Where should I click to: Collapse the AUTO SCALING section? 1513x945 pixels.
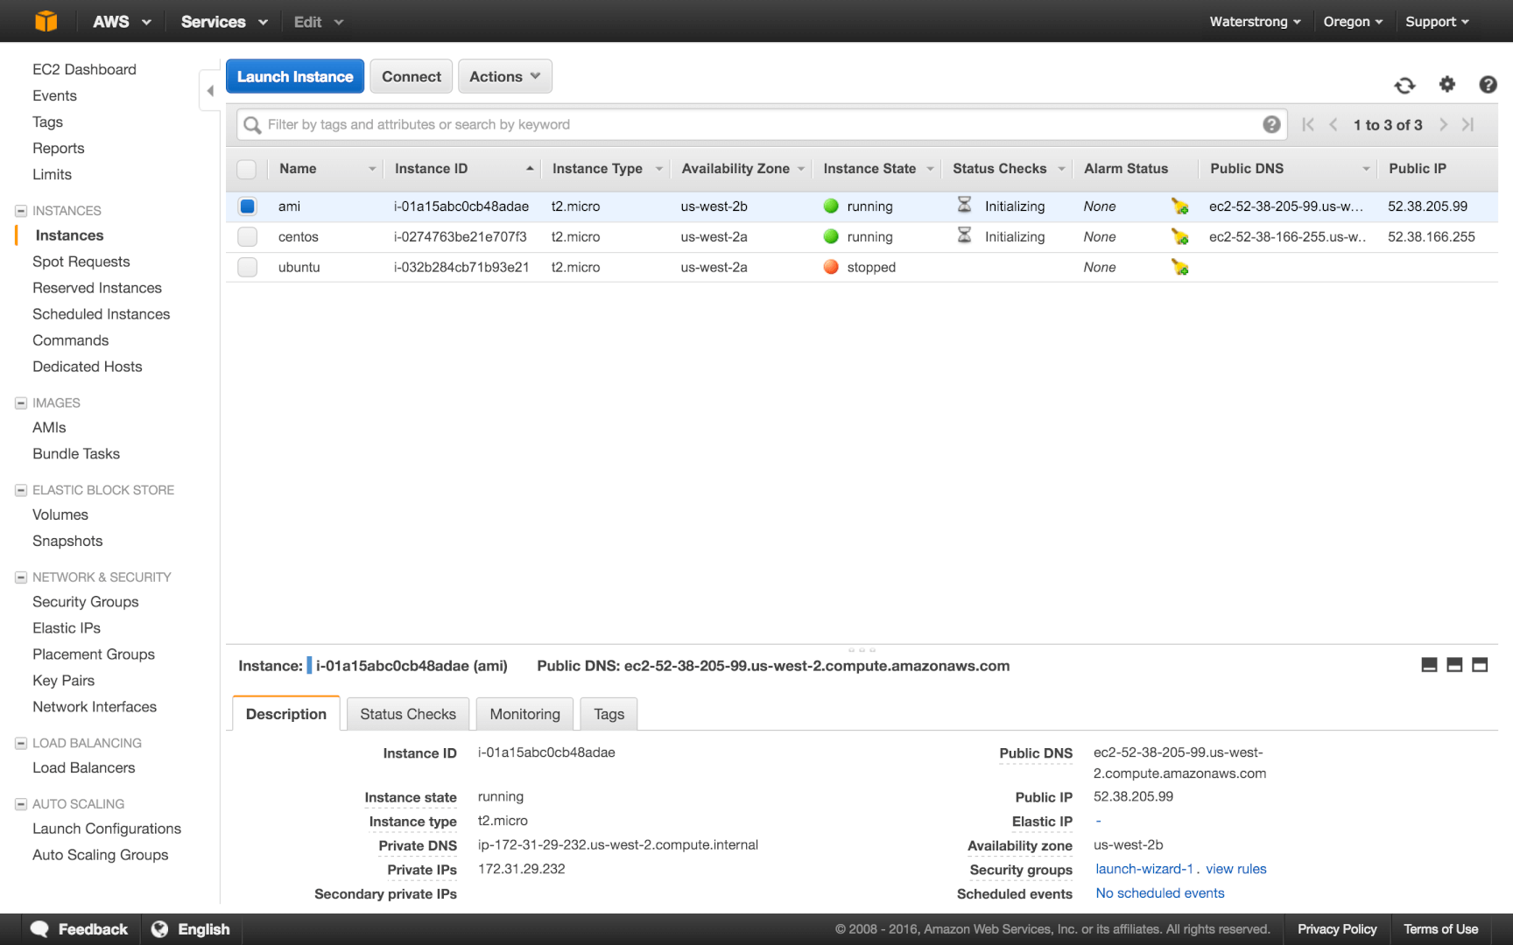[x=21, y=804]
